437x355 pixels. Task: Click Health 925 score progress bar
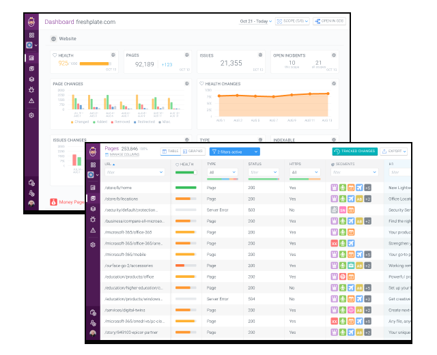tap(96, 63)
